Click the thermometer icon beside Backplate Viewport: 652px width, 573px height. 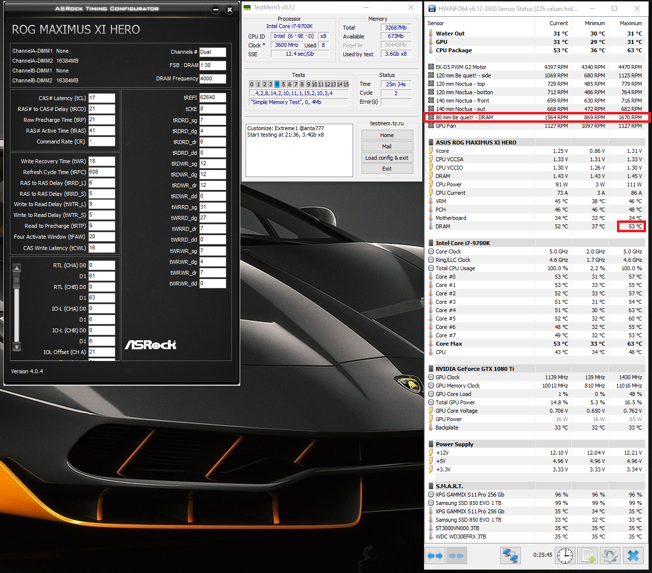pyautogui.click(x=431, y=428)
